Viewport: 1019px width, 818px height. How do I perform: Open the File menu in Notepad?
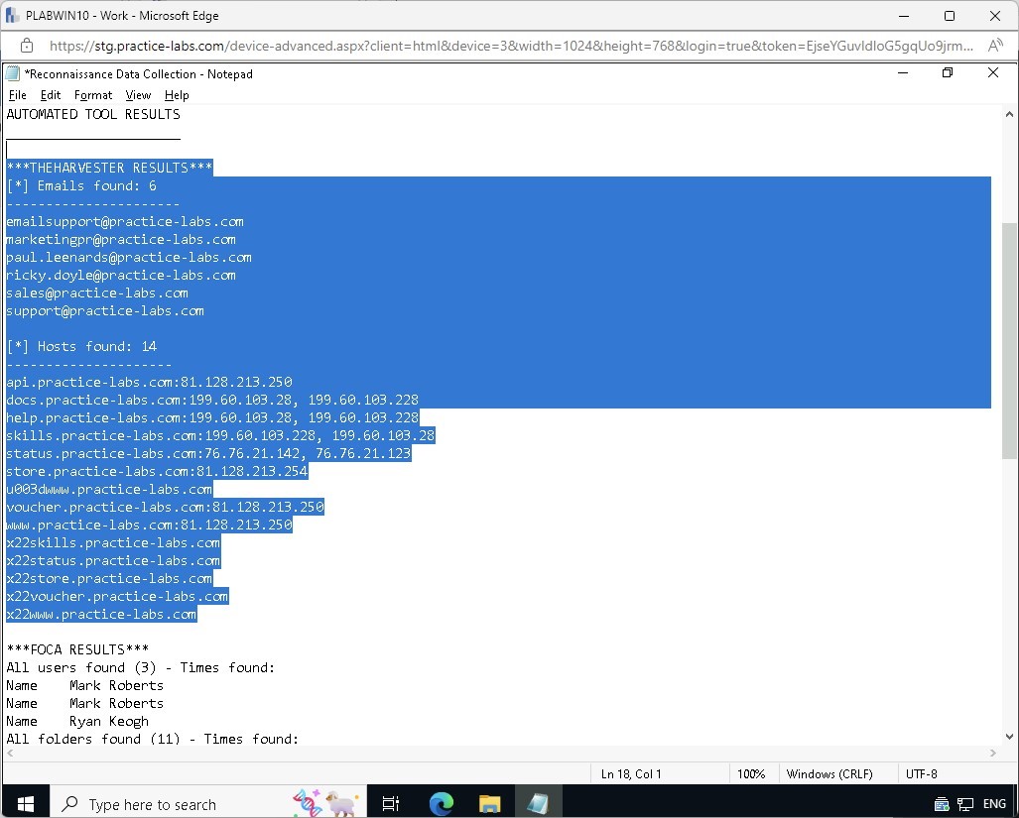point(17,95)
